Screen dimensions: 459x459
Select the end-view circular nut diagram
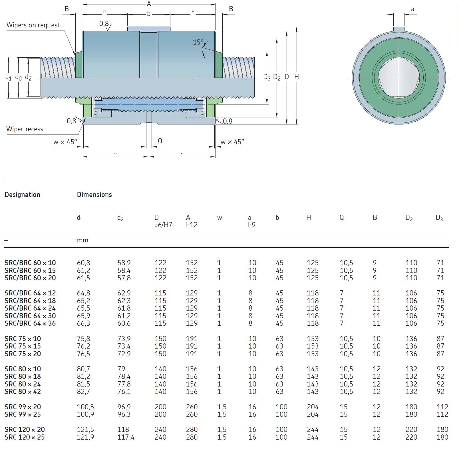[398, 77]
